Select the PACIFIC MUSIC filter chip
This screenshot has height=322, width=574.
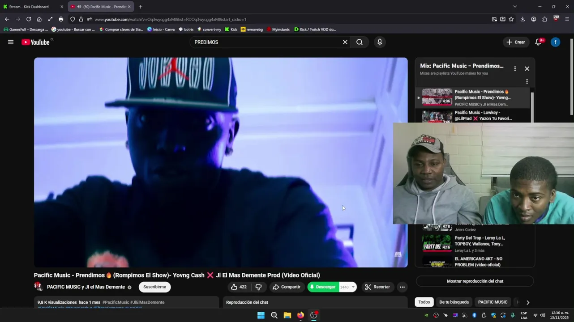pyautogui.click(x=493, y=302)
